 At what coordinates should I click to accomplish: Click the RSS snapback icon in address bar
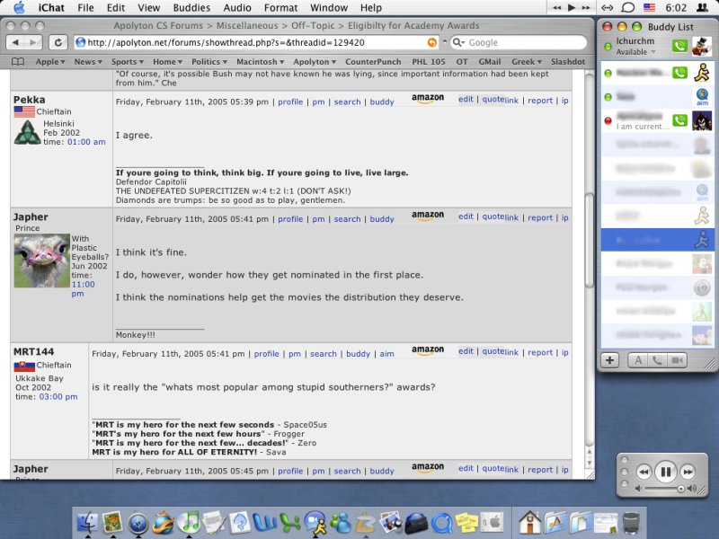click(433, 42)
